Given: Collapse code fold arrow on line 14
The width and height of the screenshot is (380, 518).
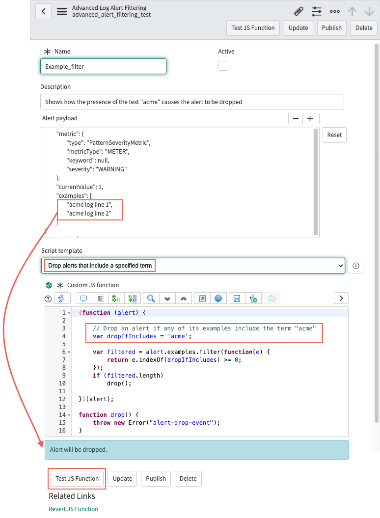Looking at the screenshot, I should point(69,415).
